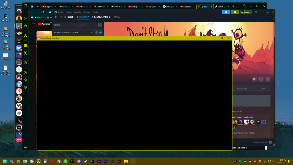Open the egg account dropdown
This screenshot has height=165, width=293.
(x=246, y=12)
